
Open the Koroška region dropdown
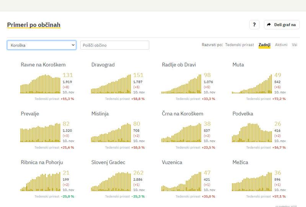click(x=42, y=45)
